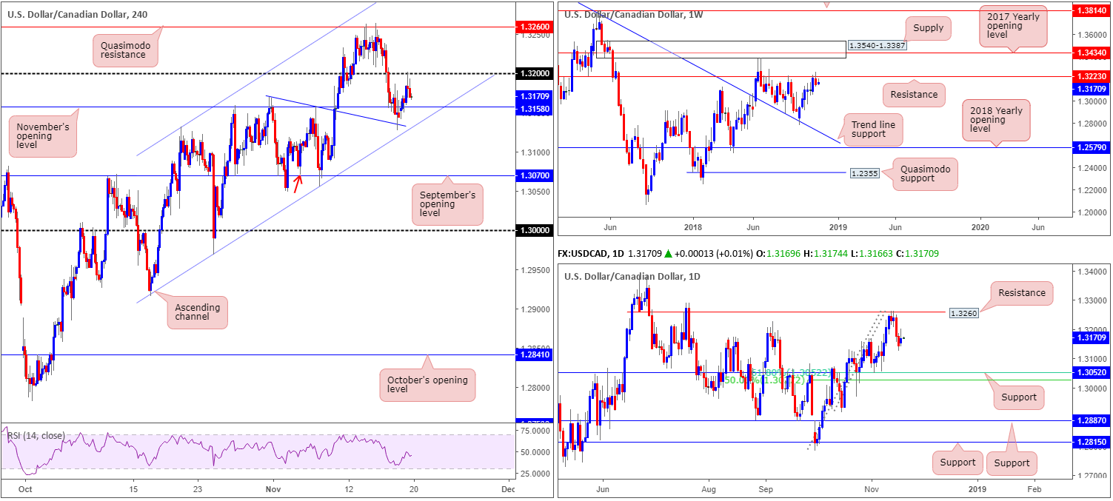Select the 'Resistance' callout on daily chart
This screenshot has width=1113, height=501.
pyautogui.click(x=1021, y=292)
